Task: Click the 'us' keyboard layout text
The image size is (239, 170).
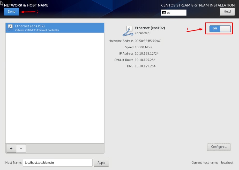Action: [168, 12]
